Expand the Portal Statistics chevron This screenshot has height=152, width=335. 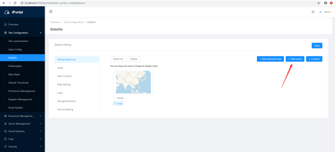point(41,131)
